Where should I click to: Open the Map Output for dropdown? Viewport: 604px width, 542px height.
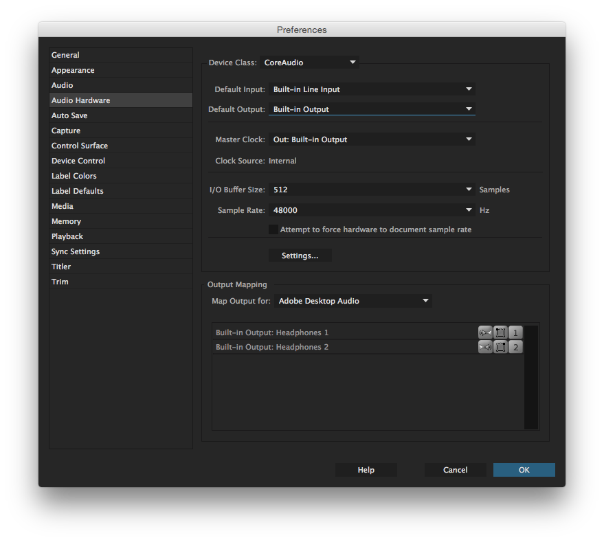click(x=353, y=301)
